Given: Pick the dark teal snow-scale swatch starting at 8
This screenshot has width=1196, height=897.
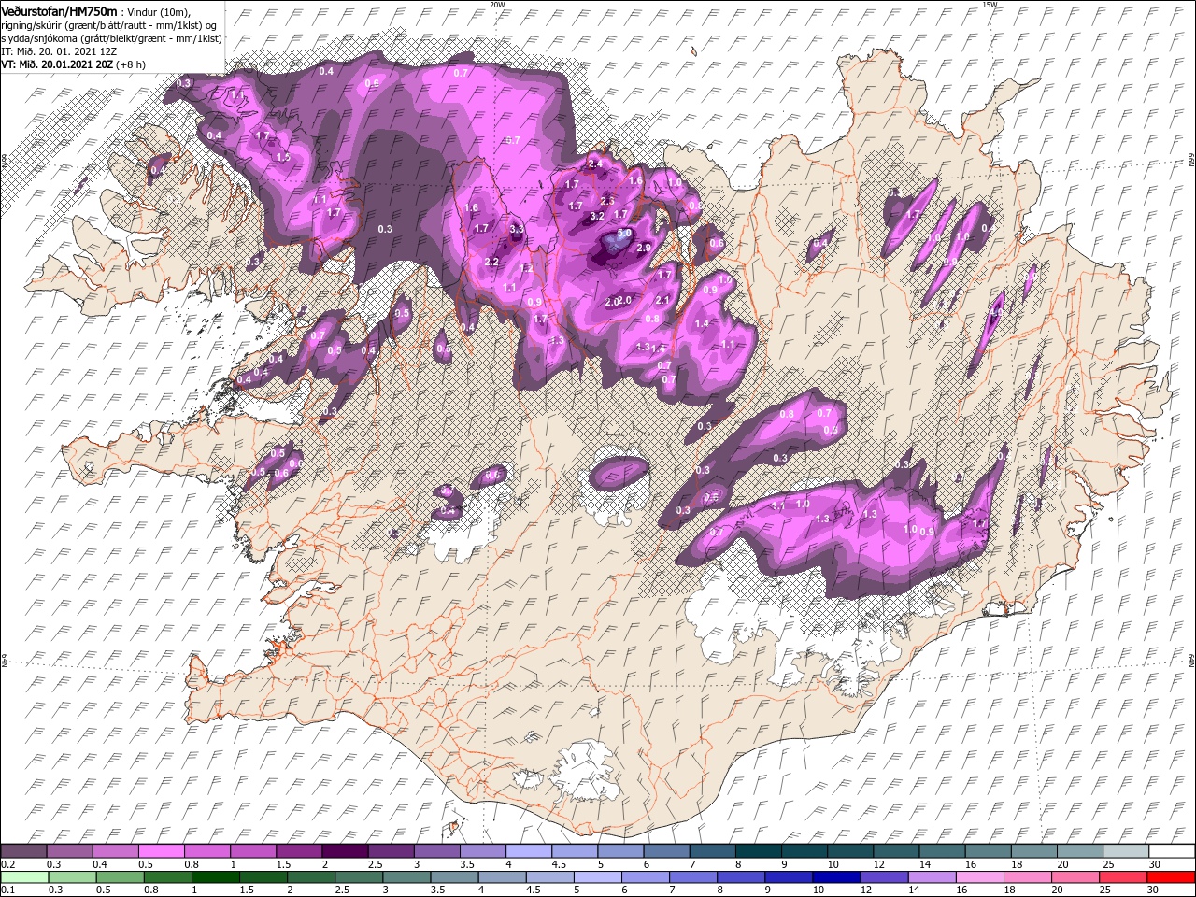Looking at the screenshot, I should point(759,851).
